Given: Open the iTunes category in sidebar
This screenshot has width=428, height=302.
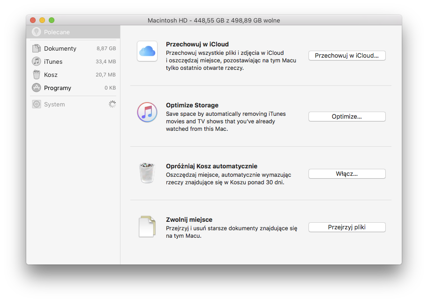Looking at the screenshot, I should coord(73,61).
